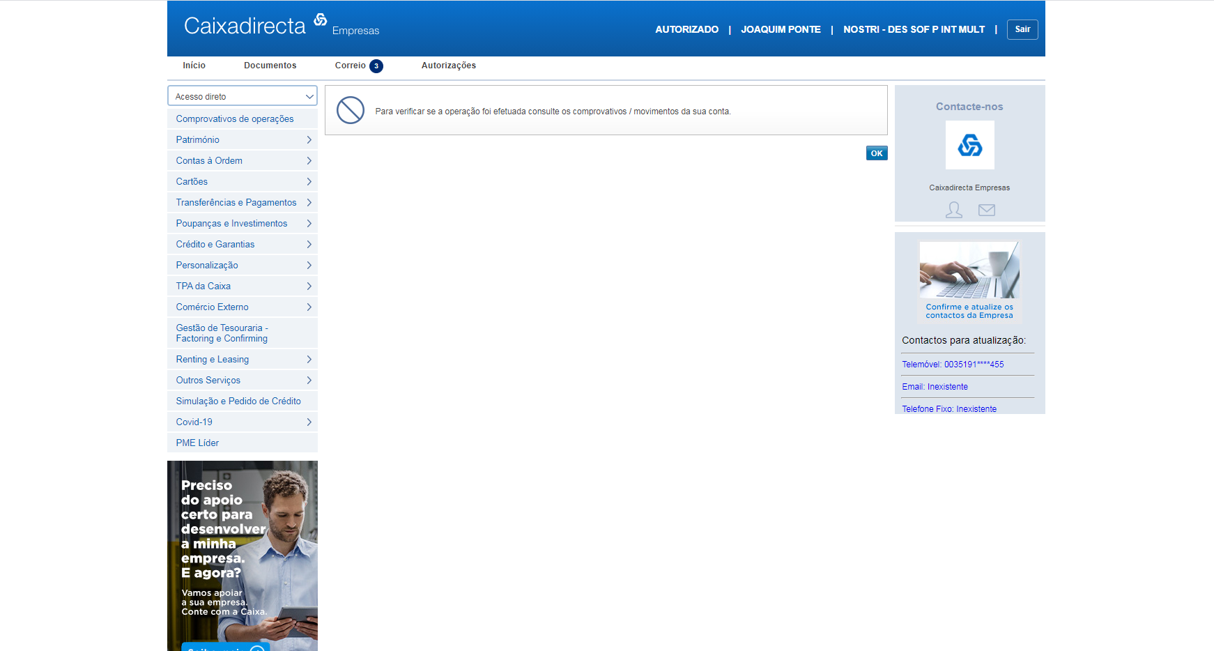Click the Correio unread count badge
Image resolution: width=1214 pixels, height=651 pixels.
pos(376,66)
